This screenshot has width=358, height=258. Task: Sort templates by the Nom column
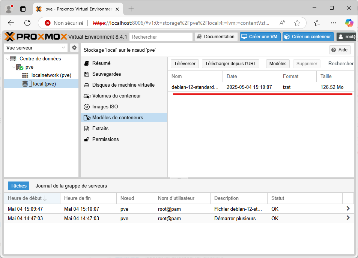(x=195, y=76)
